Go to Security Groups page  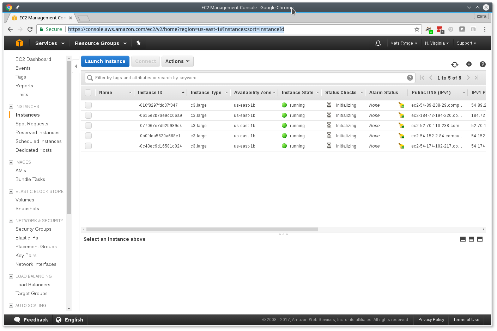pos(34,229)
